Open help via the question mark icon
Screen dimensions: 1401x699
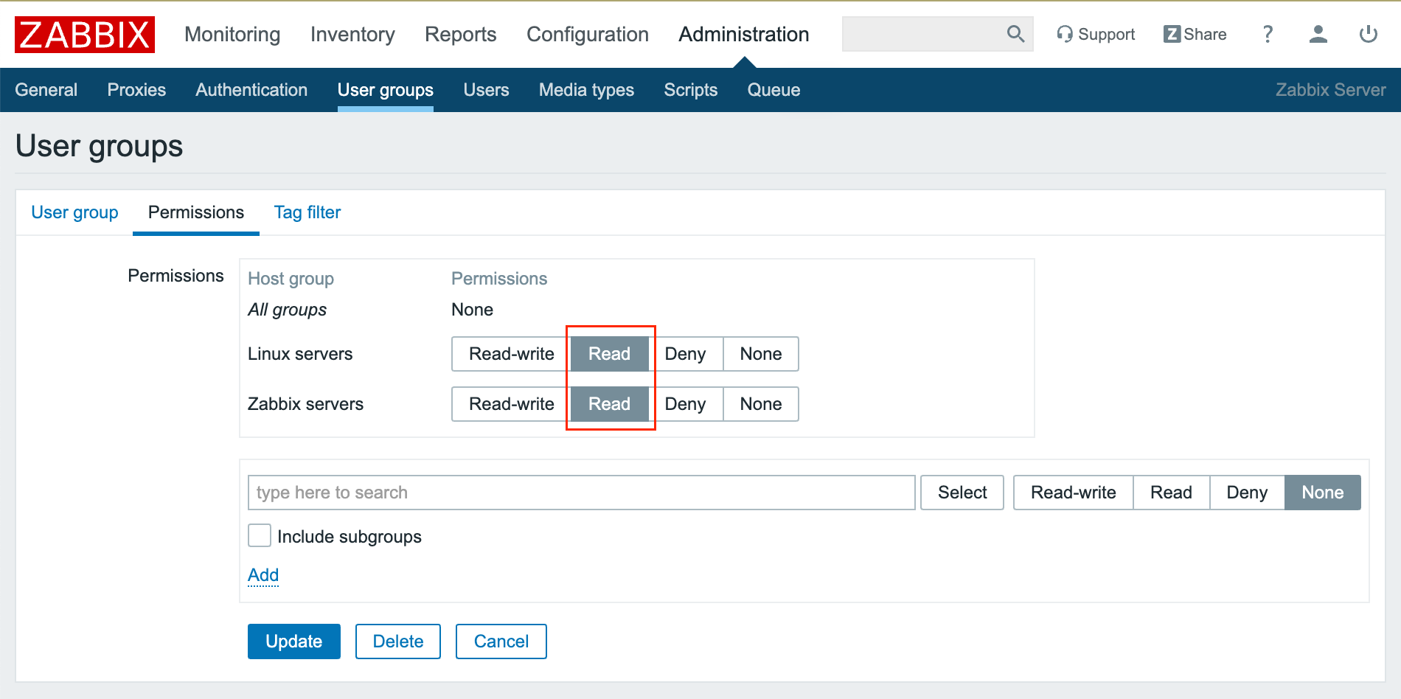coord(1268,35)
